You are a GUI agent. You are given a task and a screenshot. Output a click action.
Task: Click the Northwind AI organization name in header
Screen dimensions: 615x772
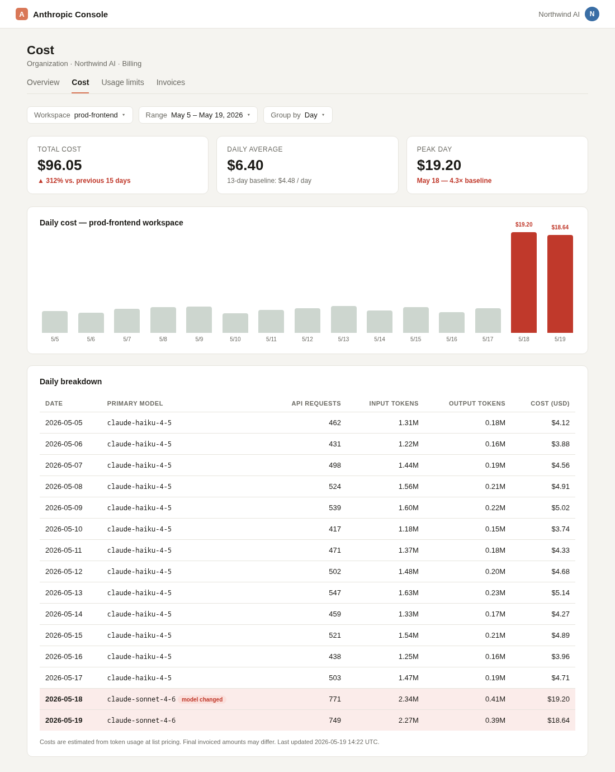[x=559, y=14]
